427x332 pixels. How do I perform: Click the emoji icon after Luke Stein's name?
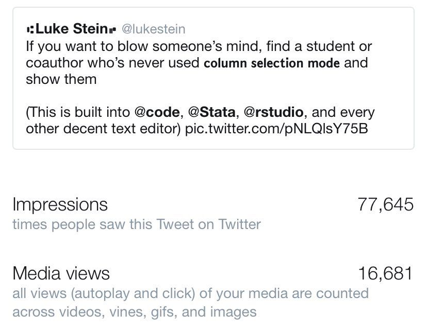coord(112,29)
